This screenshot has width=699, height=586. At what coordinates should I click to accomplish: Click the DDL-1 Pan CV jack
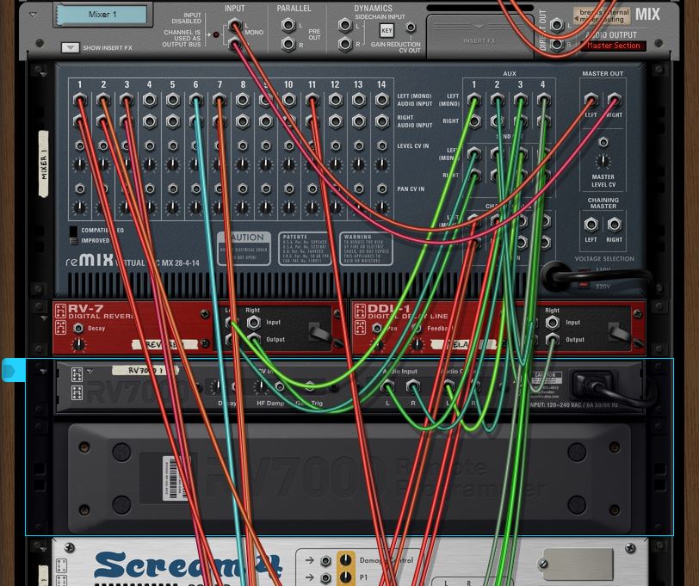[377, 329]
